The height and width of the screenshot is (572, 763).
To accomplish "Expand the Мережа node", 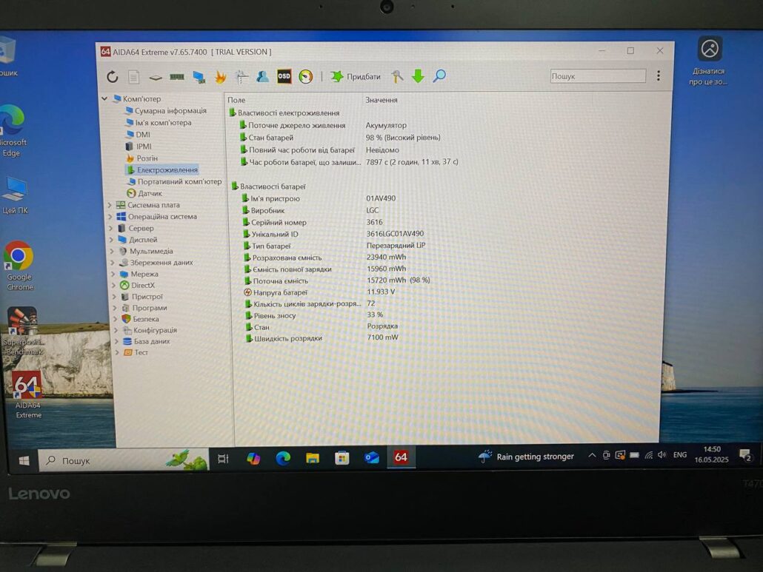I will 113,274.
